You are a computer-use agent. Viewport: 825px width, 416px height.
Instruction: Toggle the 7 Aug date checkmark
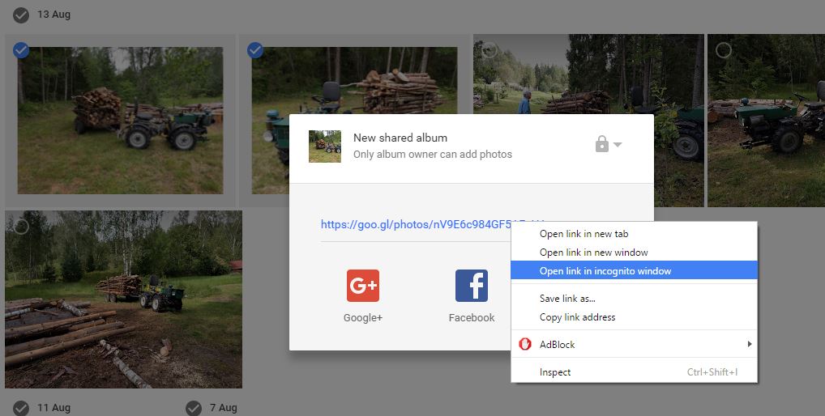194,408
